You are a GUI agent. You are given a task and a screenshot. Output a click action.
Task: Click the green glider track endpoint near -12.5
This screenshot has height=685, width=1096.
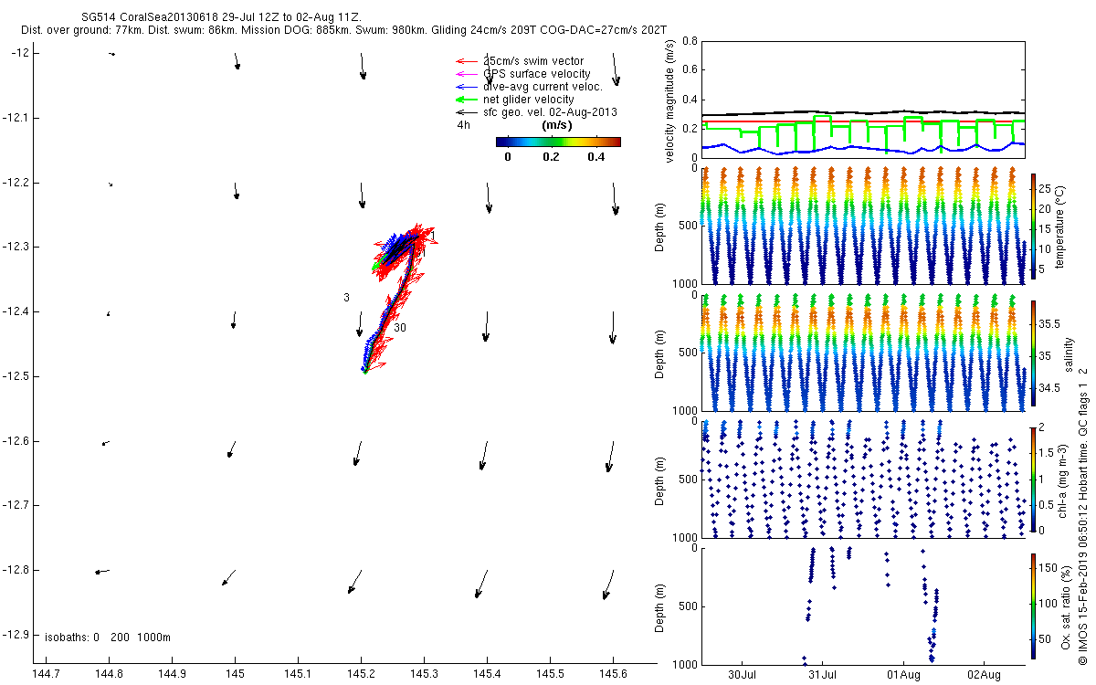[364, 370]
